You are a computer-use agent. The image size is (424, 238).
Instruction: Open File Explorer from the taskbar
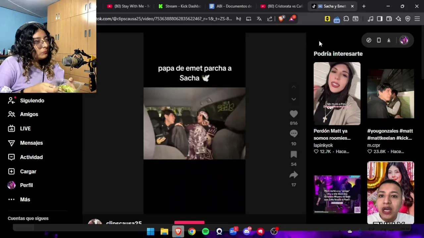point(164,231)
